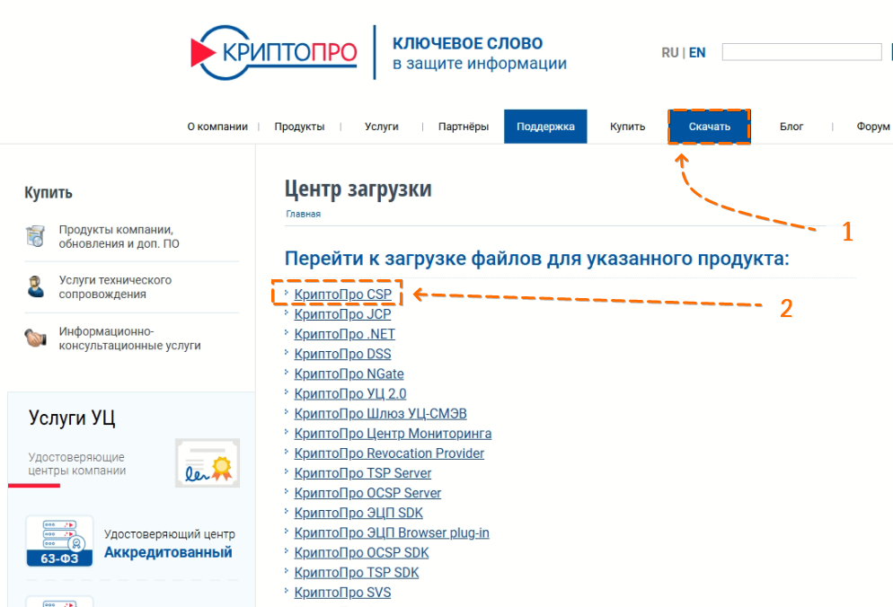
Task: Open the КриптоПро OCSP Server link
Action: pos(367,493)
